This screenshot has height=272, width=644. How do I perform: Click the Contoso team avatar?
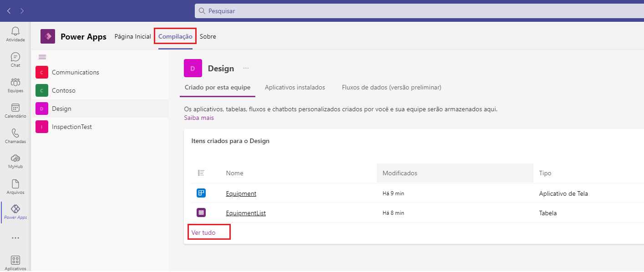click(x=42, y=90)
